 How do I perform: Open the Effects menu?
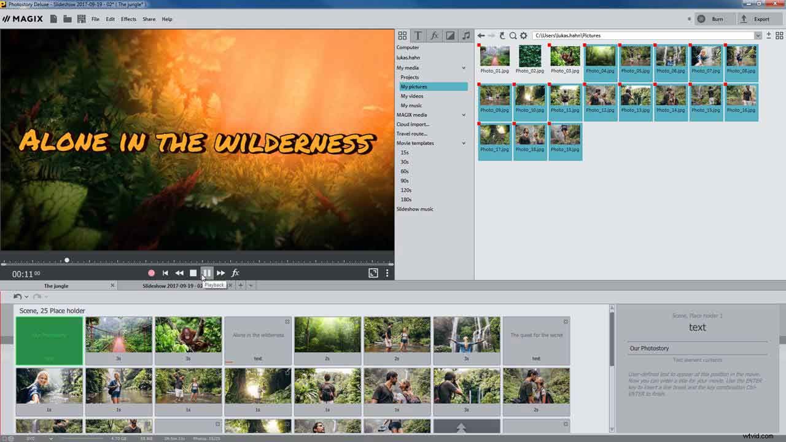(128, 19)
